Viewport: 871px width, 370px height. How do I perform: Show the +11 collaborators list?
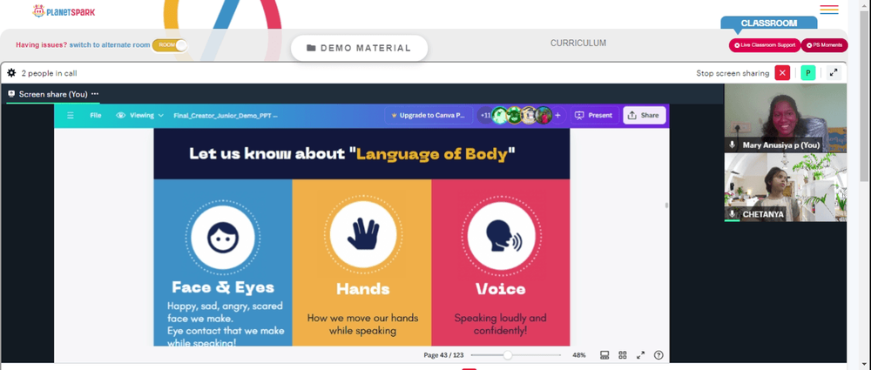[x=485, y=116]
